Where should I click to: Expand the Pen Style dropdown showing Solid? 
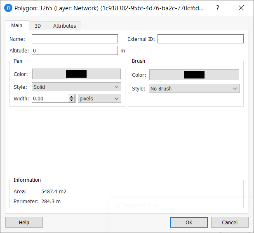tap(76, 87)
